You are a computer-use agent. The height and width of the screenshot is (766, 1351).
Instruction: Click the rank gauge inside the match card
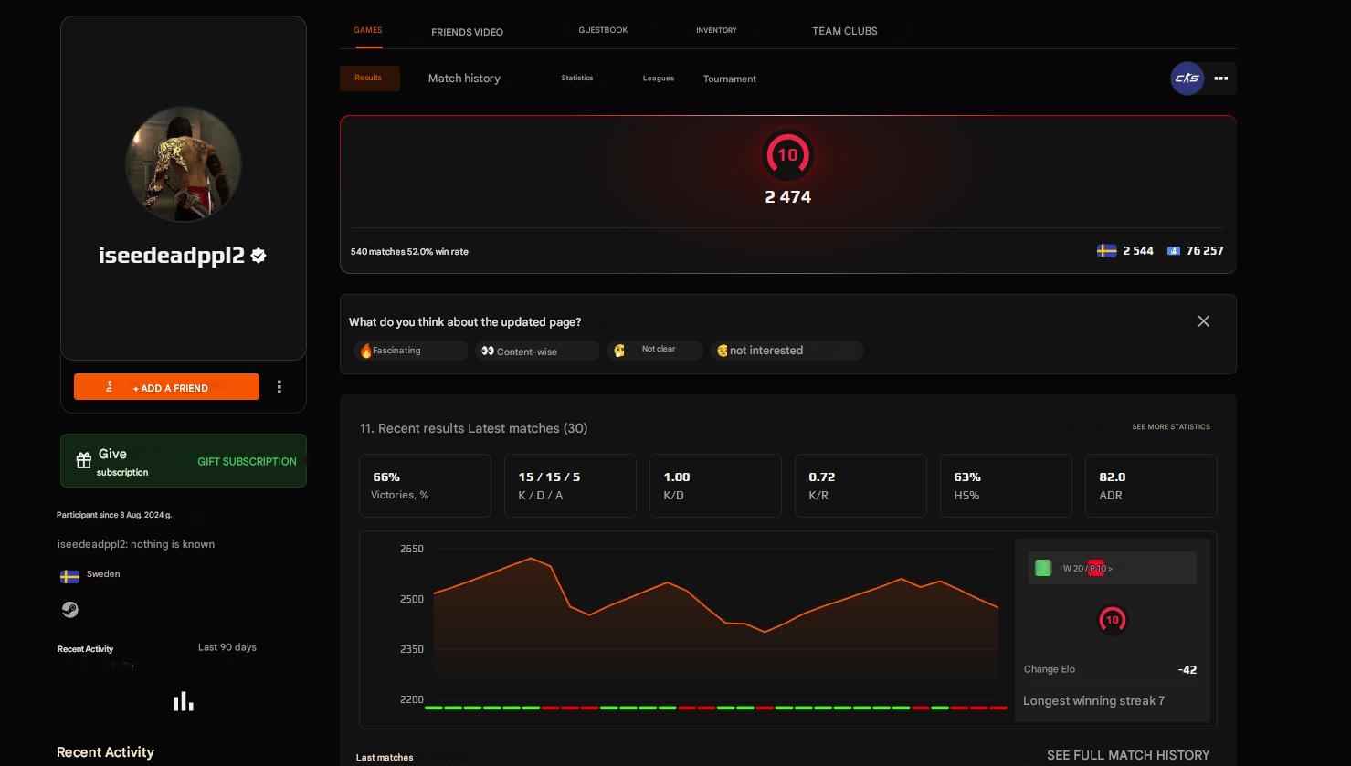(1112, 619)
